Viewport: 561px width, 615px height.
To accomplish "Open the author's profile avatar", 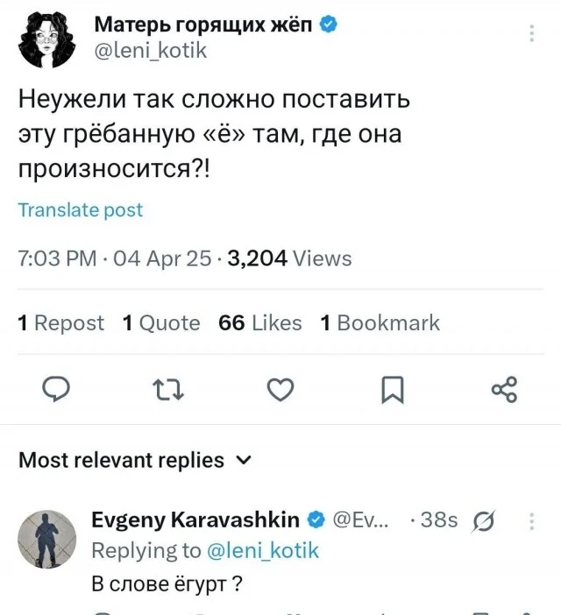I will point(48,38).
